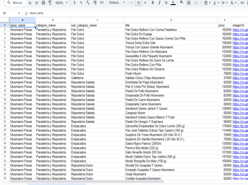Toggle bold formatting
Screen dimensions: 248x185
pos(153,3)
